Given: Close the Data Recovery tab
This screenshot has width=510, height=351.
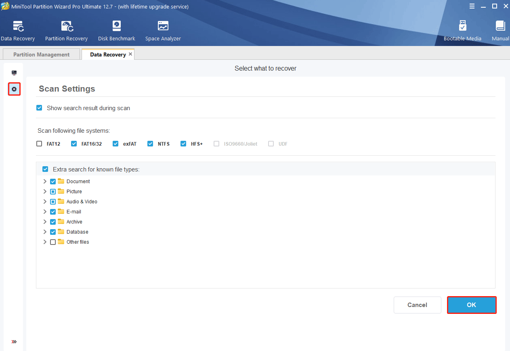Looking at the screenshot, I should pos(130,54).
